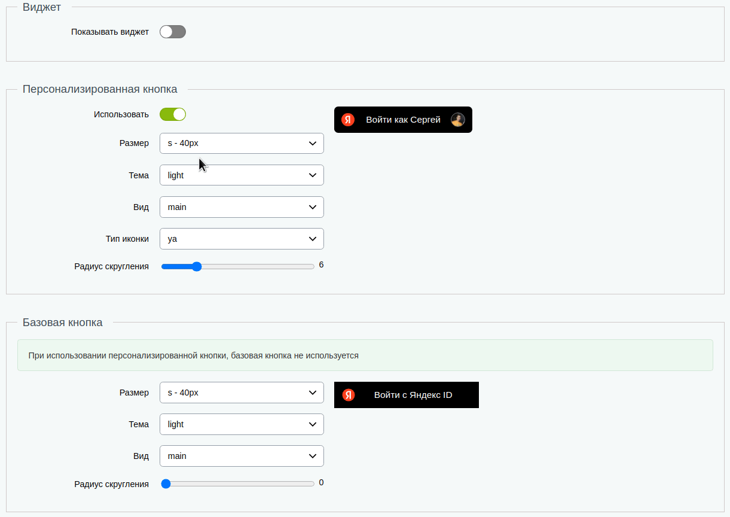Click the Базовая кнопка section title
Viewport: 730px width, 517px height.
click(x=62, y=322)
